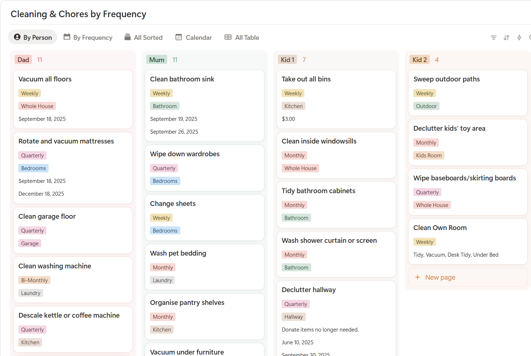Switch to the Calendar tab
The width and height of the screenshot is (531, 356).
tap(198, 38)
